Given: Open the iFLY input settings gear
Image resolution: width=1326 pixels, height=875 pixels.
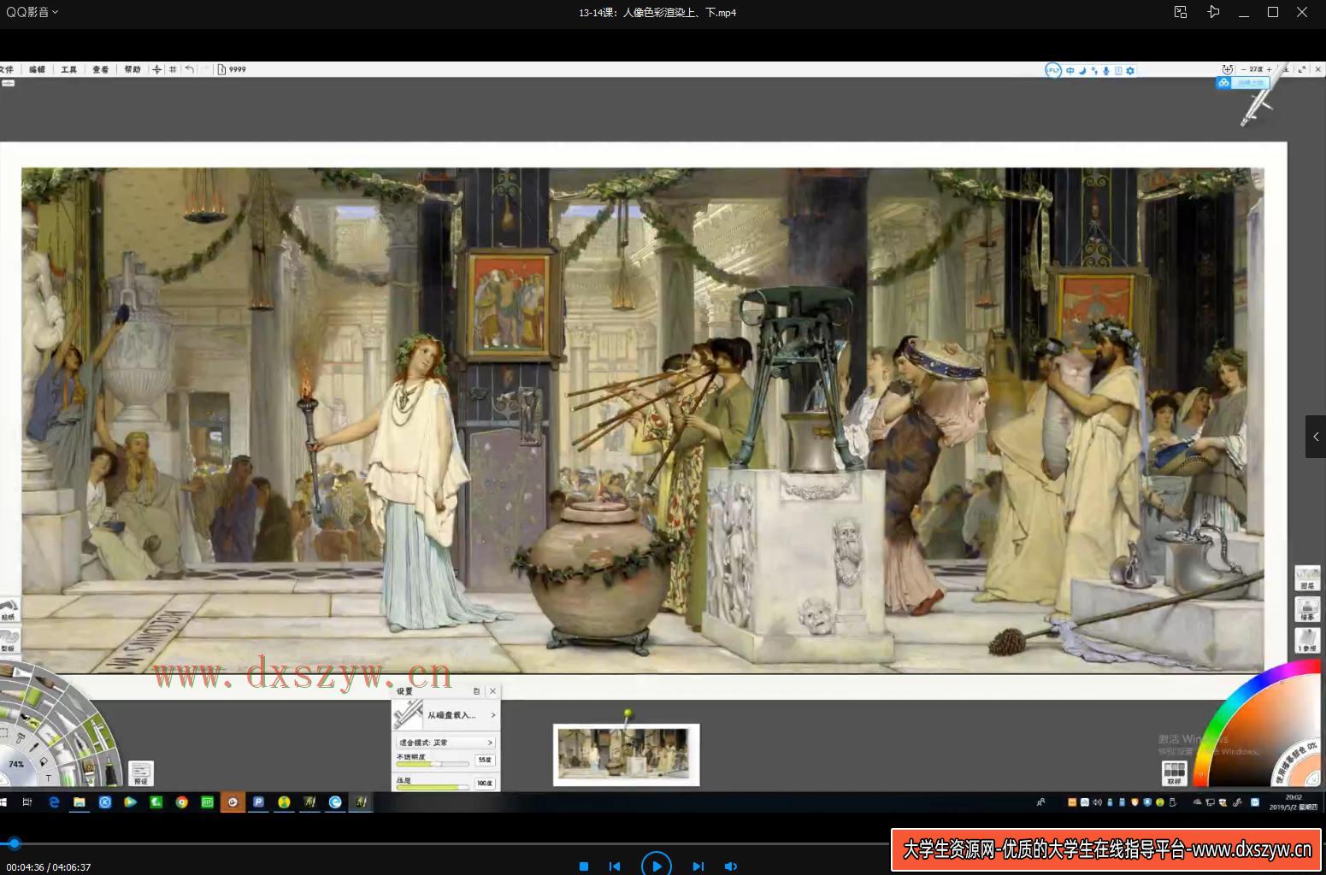Looking at the screenshot, I should coord(1130,71).
